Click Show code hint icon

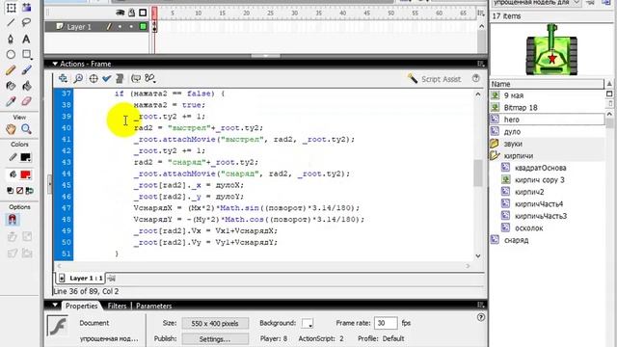click(136, 79)
